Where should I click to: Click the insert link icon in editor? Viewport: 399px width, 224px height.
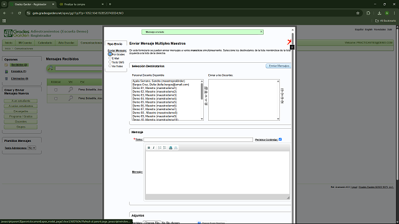tap(171, 147)
